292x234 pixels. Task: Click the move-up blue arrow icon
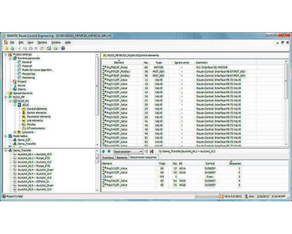pyautogui.click(x=103, y=152)
